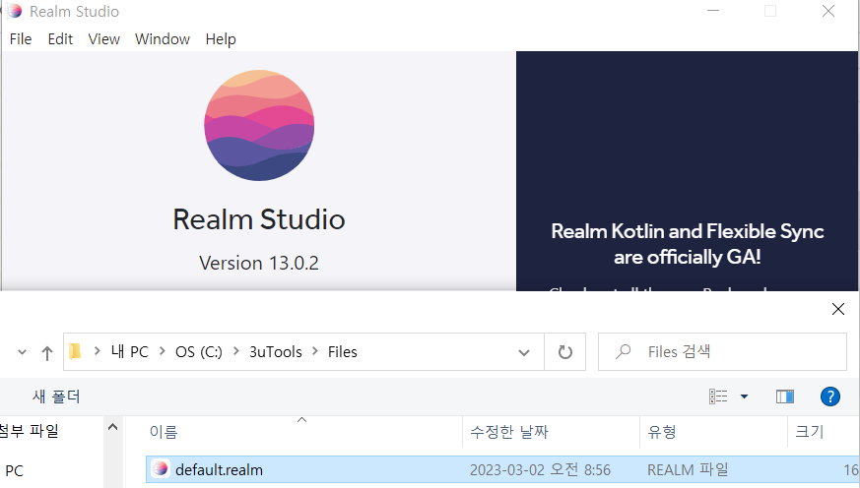Click the search magnifier icon
Screen dimensions: 860x488
(x=623, y=351)
